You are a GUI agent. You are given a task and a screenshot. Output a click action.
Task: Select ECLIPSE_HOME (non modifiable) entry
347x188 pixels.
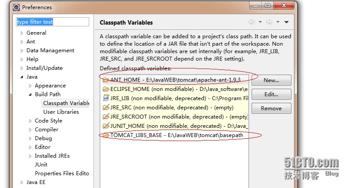[174, 89]
